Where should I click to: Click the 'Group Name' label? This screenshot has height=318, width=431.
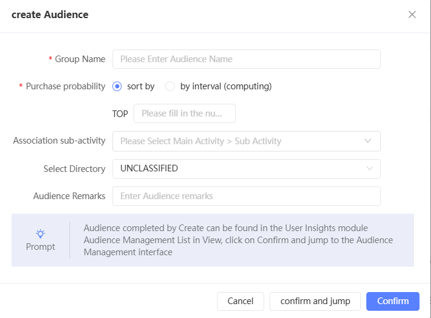coord(80,59)
